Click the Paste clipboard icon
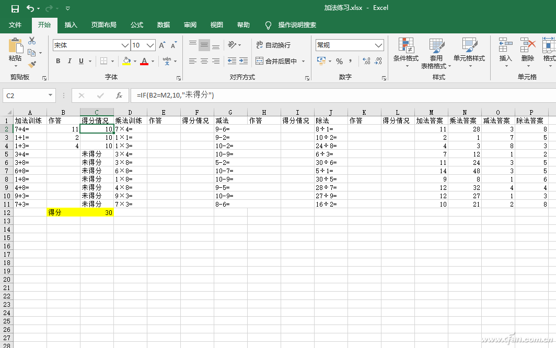Image resolution: width=556 pixels, height=348 pixels. 15,45
